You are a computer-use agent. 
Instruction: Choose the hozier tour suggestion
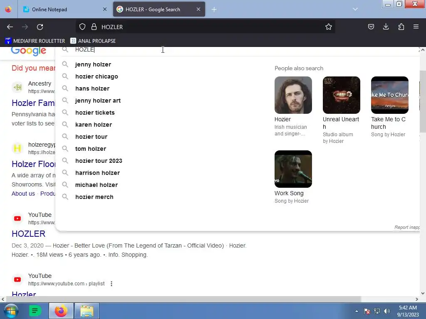tap(91, 137)
